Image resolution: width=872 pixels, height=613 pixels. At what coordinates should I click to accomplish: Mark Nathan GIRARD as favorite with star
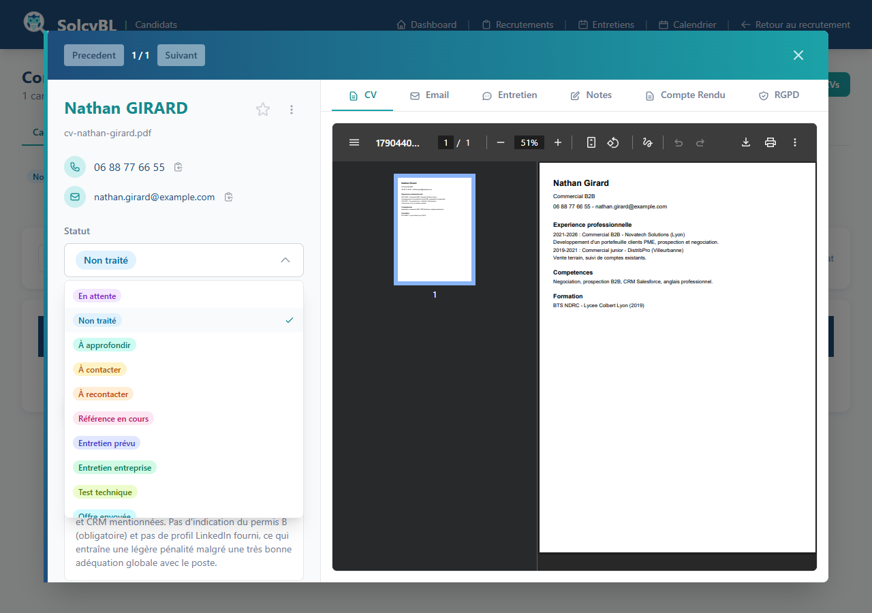[263, 109]
